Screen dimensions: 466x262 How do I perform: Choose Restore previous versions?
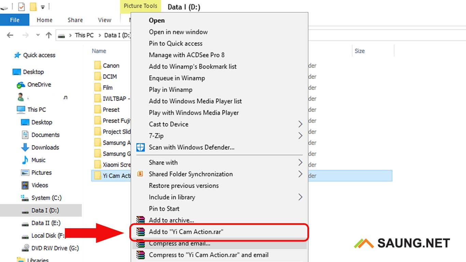point(184,186)
